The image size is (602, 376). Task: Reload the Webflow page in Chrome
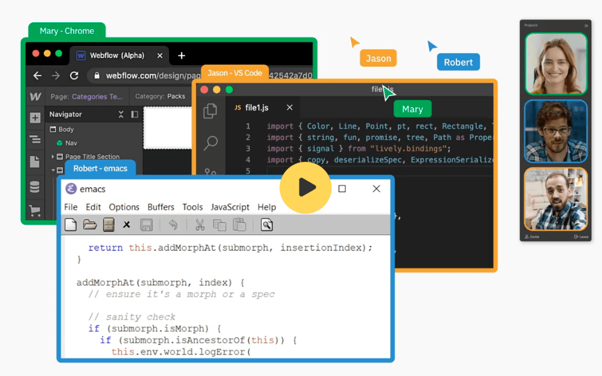tap(74, 75)
